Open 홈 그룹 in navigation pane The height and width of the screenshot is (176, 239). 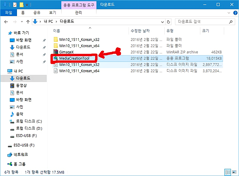pyautogui.click(x=19, y=164)
